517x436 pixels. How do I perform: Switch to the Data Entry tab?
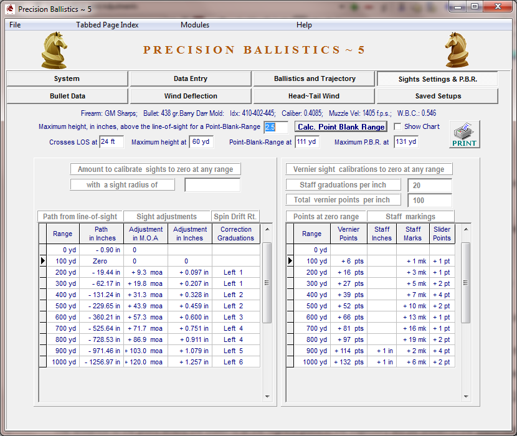tap(191, 78)
